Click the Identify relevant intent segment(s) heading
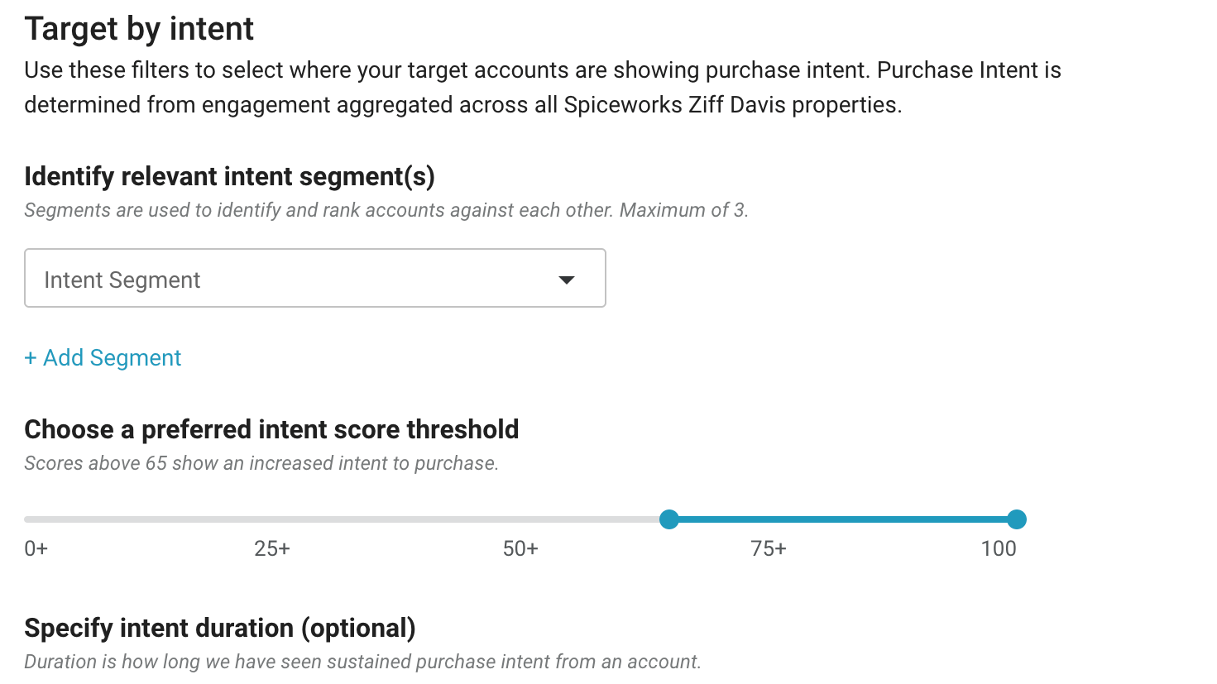Viewport: 1217px width, 684px height. point(229,176)
